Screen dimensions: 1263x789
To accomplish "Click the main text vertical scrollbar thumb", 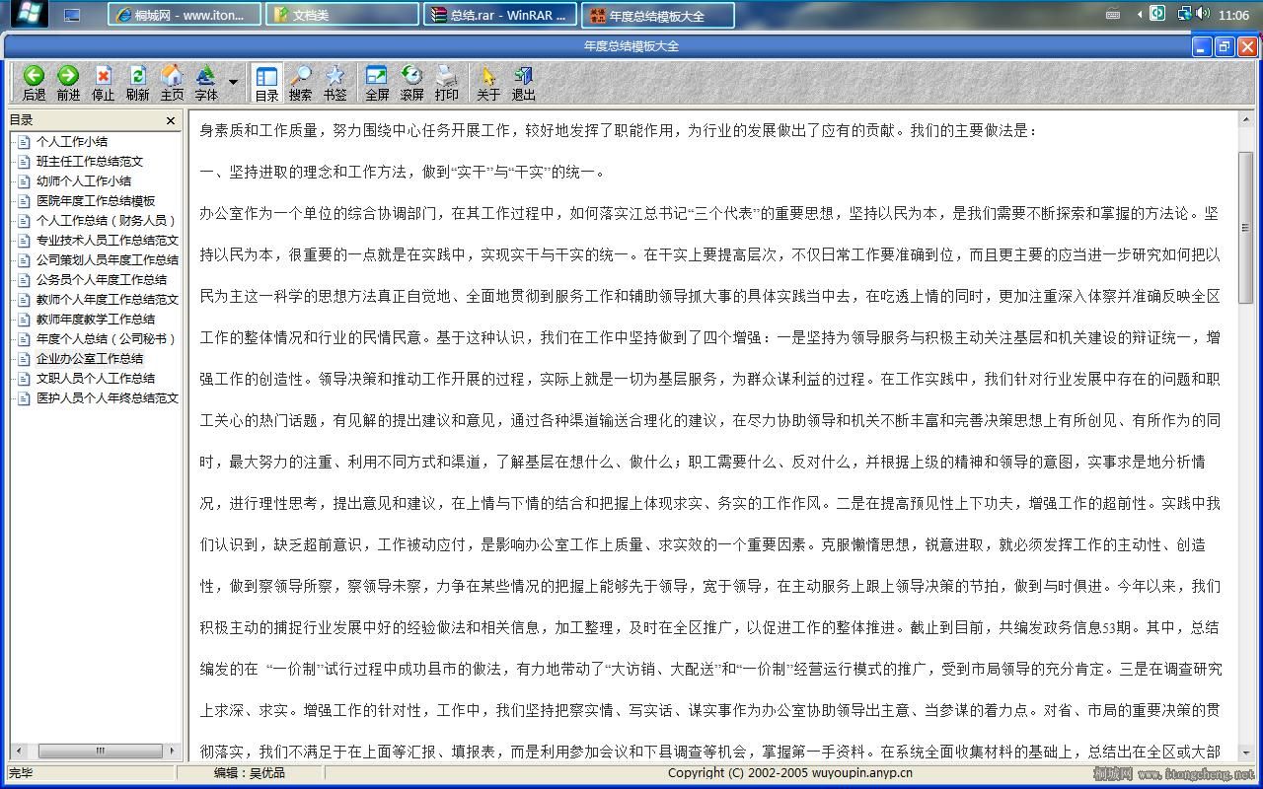I will [x=1245, y=227].
